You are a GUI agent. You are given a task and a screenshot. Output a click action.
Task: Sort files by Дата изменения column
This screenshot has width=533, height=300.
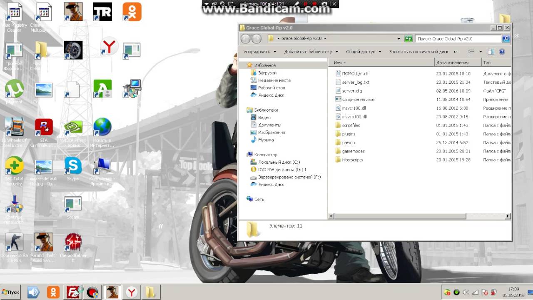(x=458, y=62)
